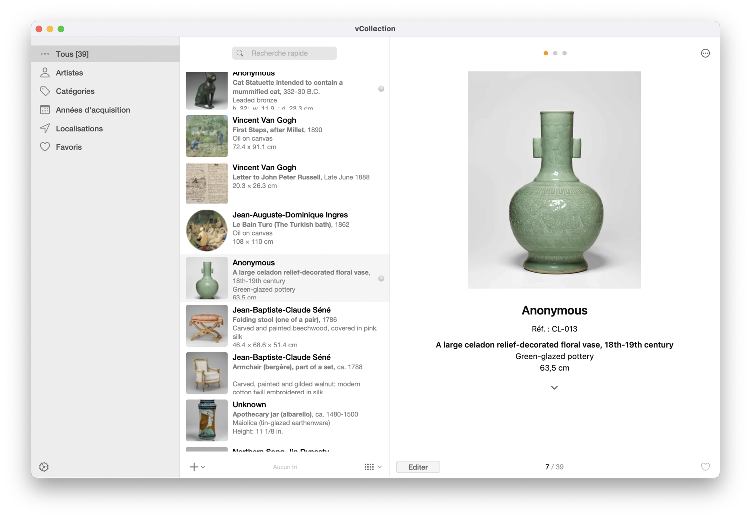
Task: Click the 'Anonymous' heading in the detail pane
Action: 554,310
